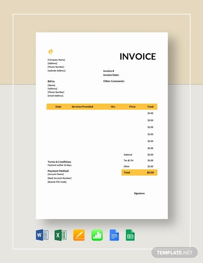Click the Hrs column header
203x263 pixels.
[113, 107]
